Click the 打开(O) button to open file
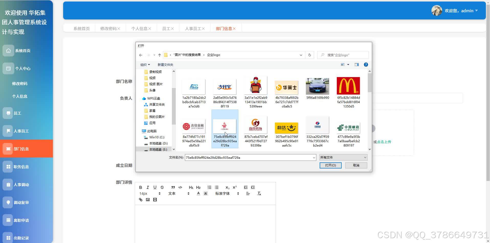This screenshot has height=243, width=490. (x=330, y=165)
